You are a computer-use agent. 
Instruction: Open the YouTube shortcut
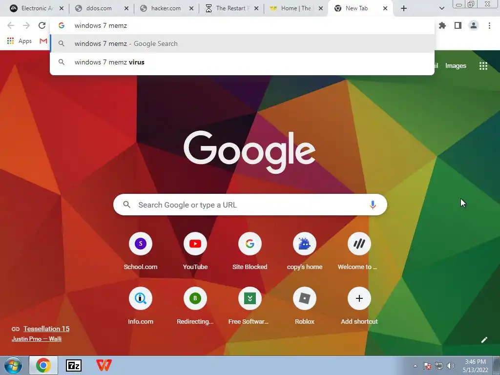click(x=195, y=251)
